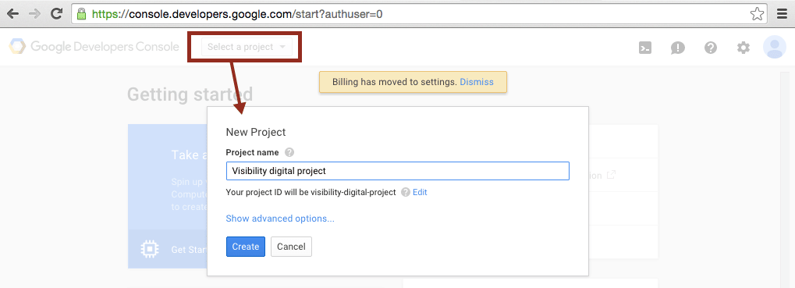Click help icon next to Project name

pyautogui.click(x=289, y=152)
